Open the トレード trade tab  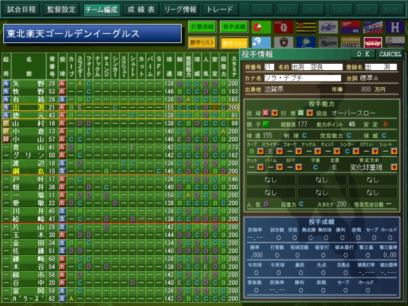coord(221,10)
